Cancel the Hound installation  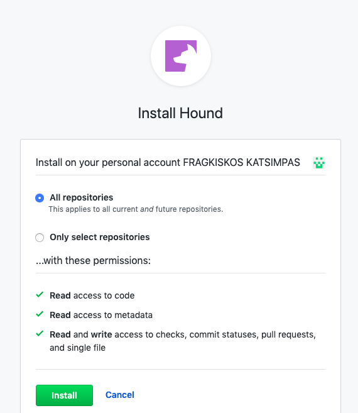click(x=120, y=395)
